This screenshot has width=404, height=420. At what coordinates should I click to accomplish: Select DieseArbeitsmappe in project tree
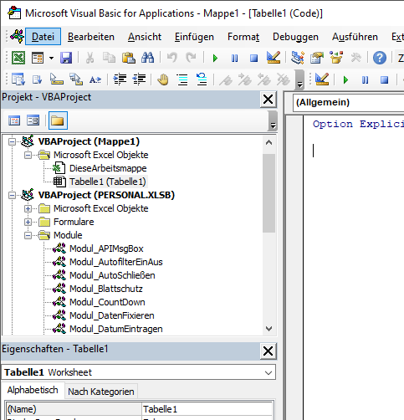[x=108, y=168]
